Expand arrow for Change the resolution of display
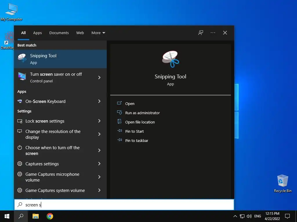Screen dimensions: 297x222 (x=99, y=134)
